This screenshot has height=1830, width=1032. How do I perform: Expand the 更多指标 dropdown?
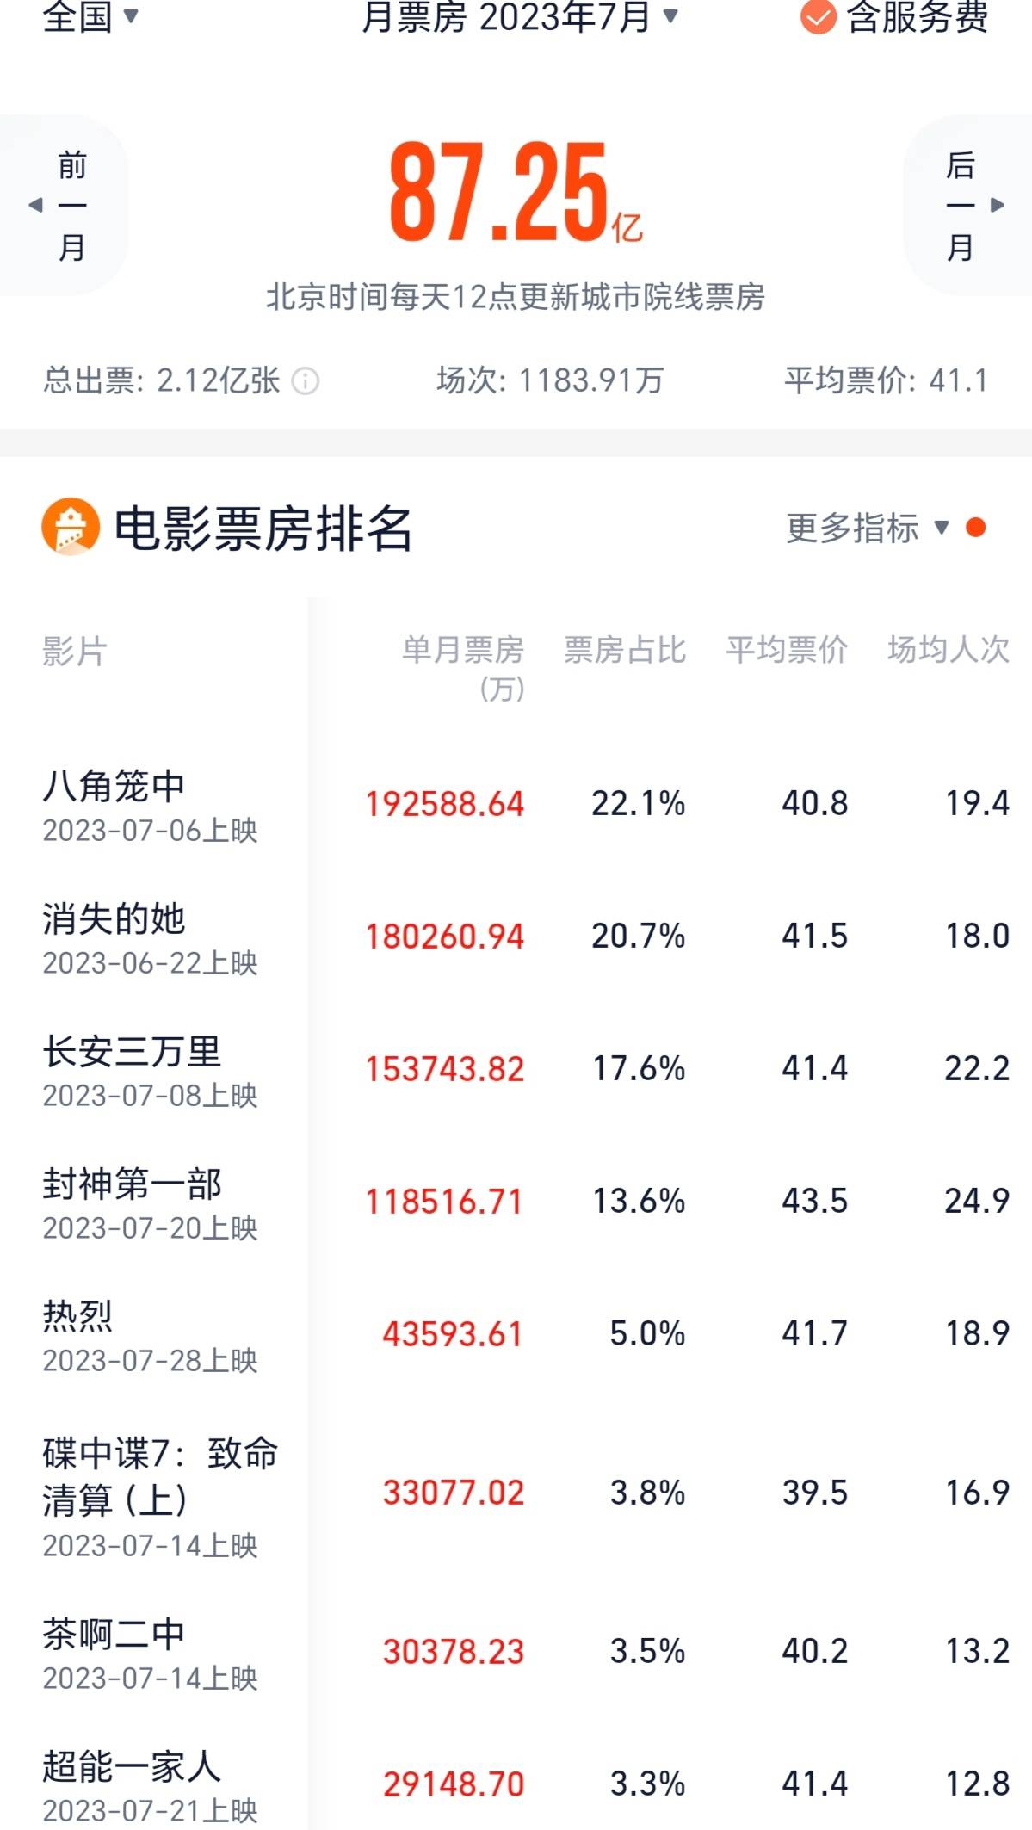tap(867, 528)
